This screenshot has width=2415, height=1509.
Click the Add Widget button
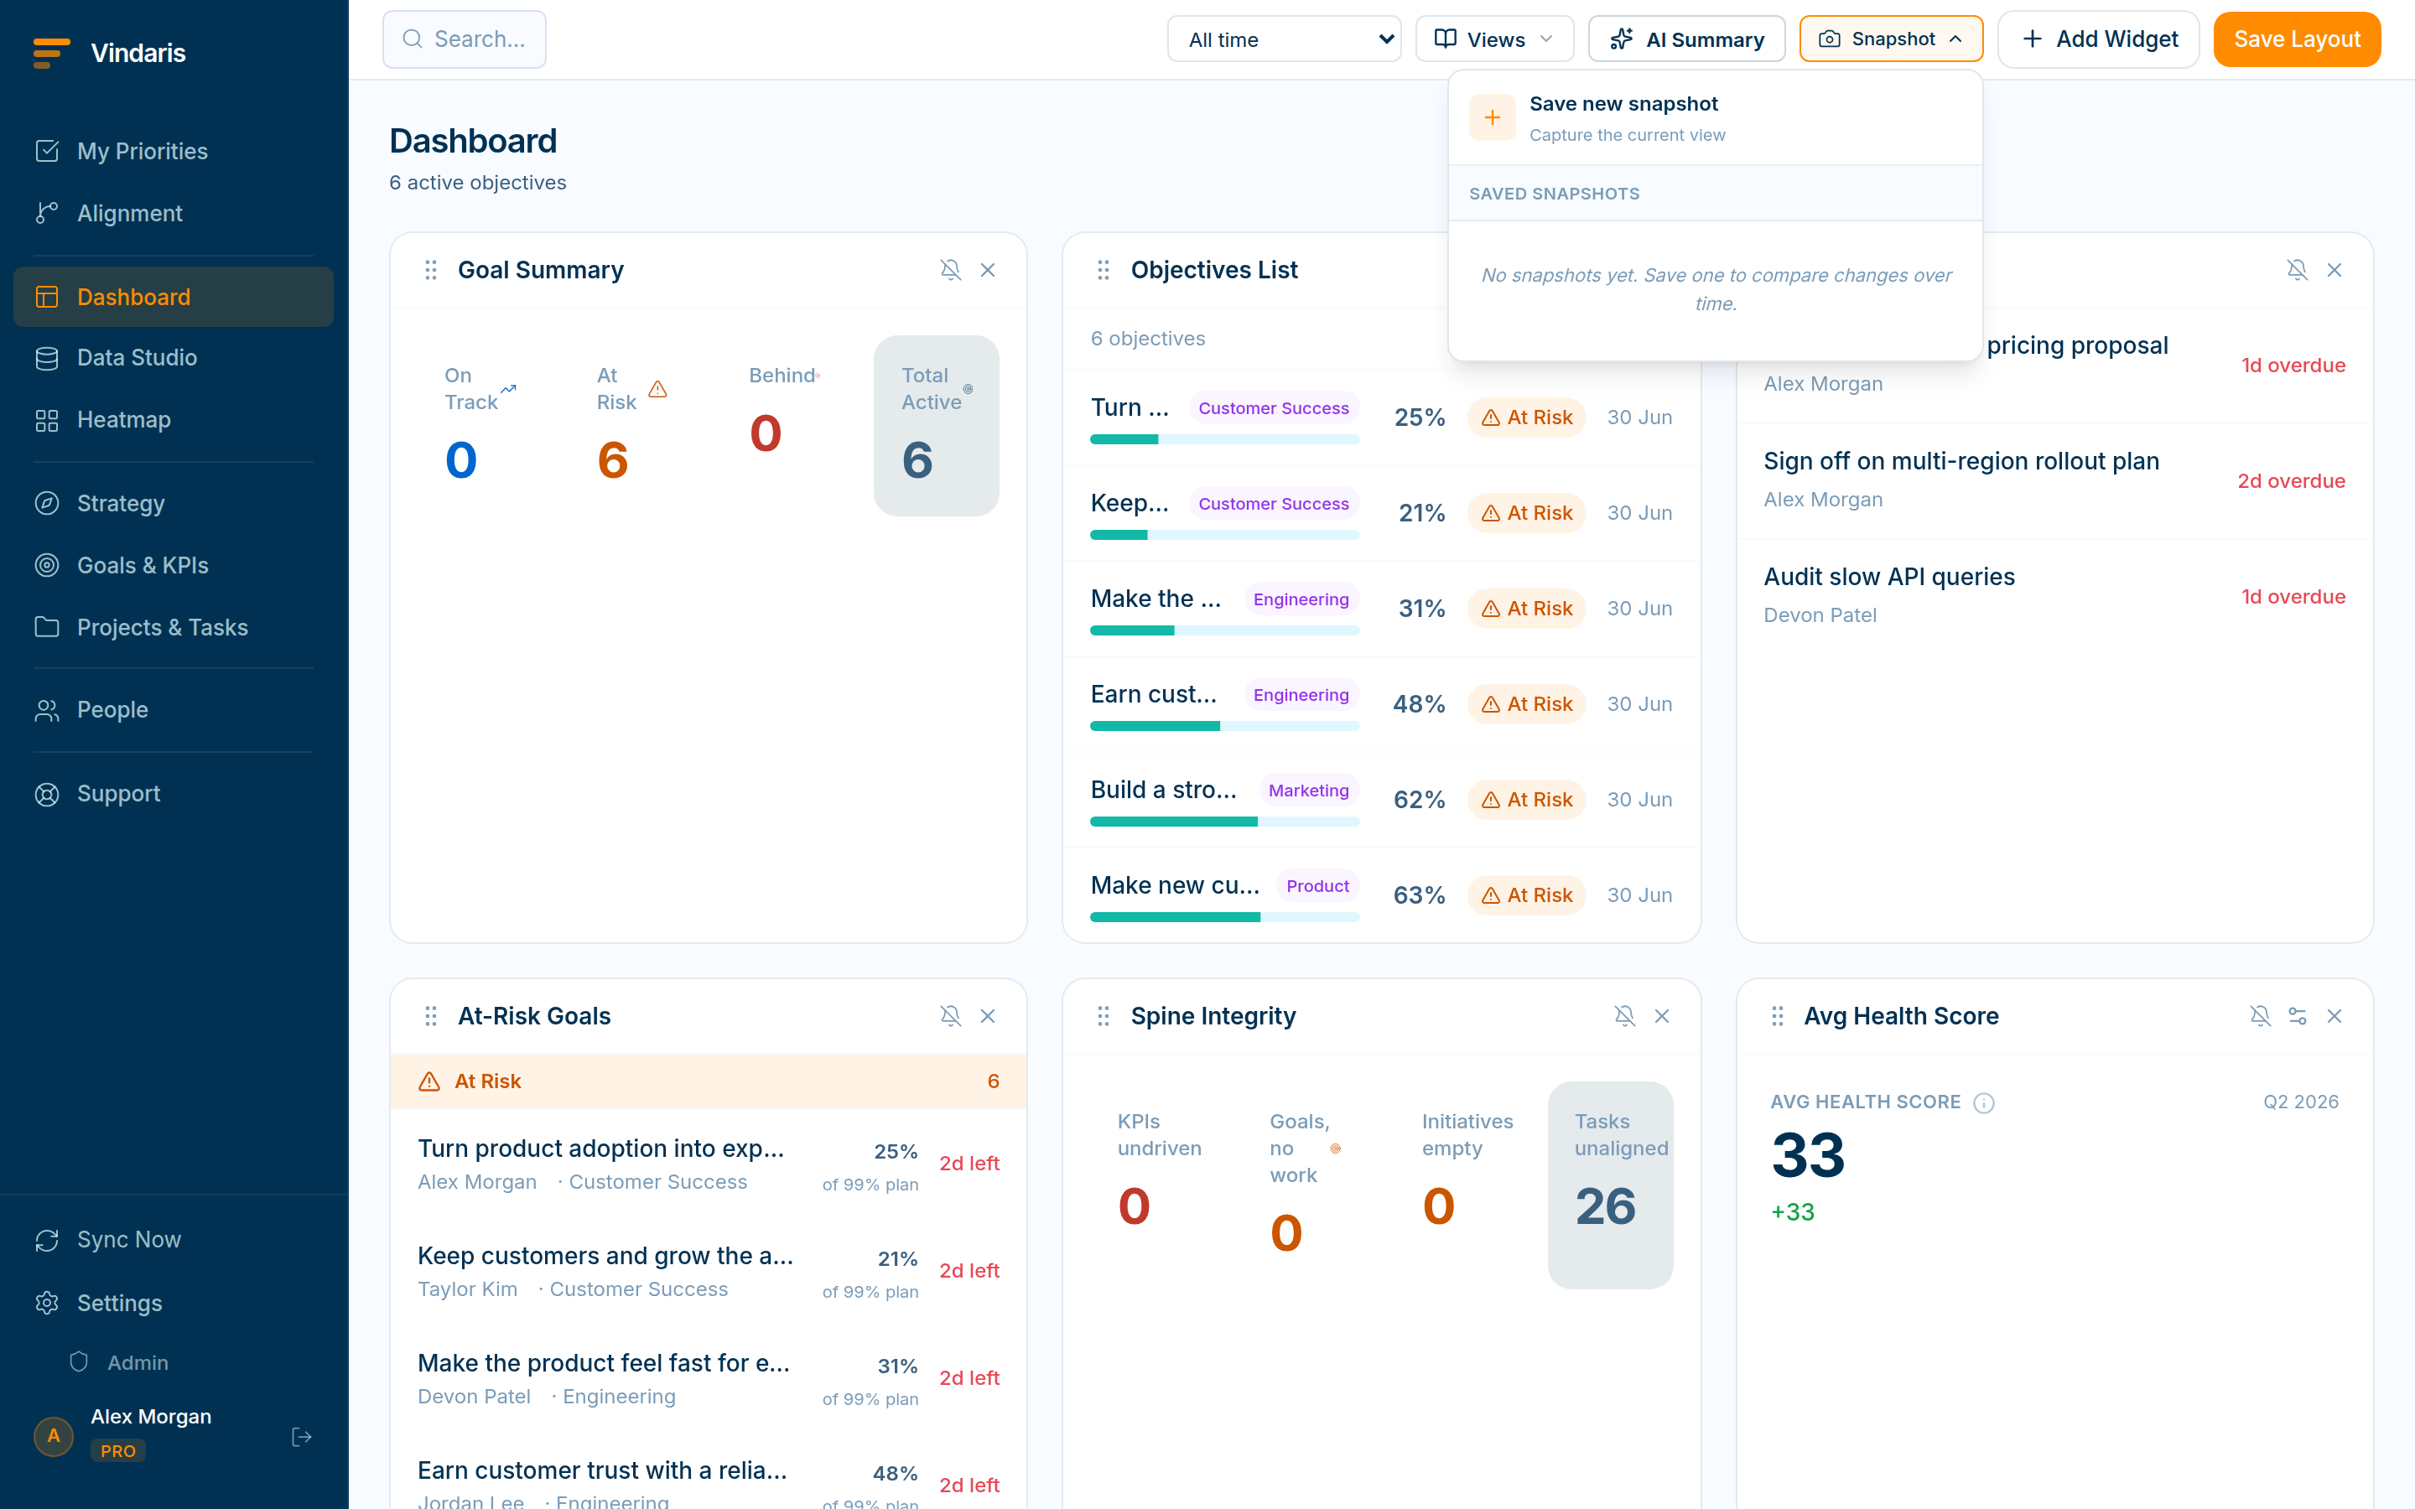point(2099,39)
